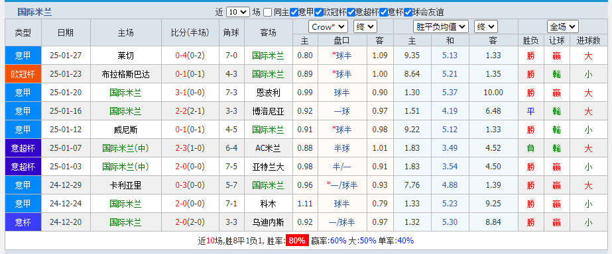The height and width of the screenshot is (254, 612).
Task: Uncheck the 意杯 filter checkbox
Action: (x=383, y=12)
